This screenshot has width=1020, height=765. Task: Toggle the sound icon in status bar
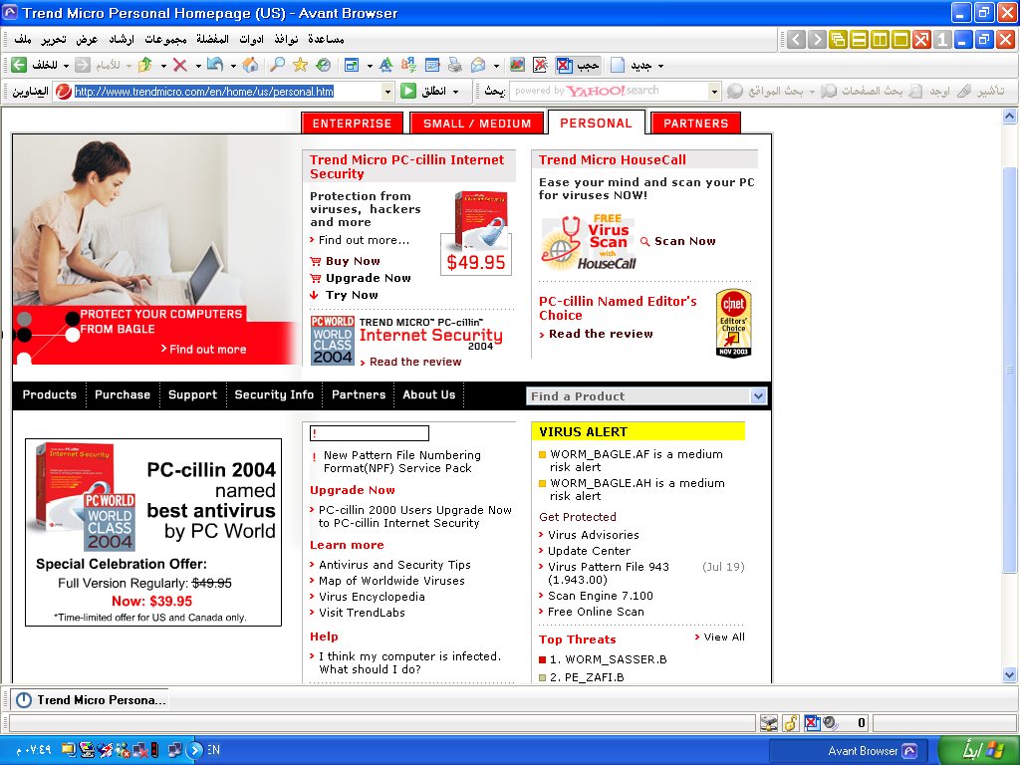pyautogui.click(x=830, y=723)
